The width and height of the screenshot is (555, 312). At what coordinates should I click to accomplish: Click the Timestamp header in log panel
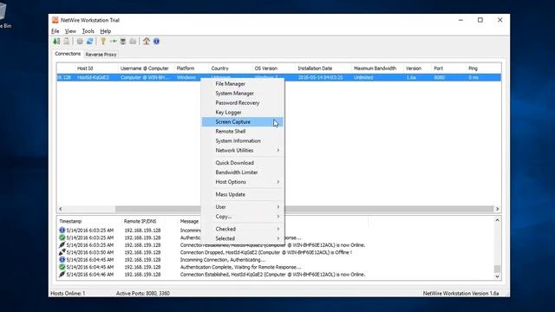click(x=70, y=221)
